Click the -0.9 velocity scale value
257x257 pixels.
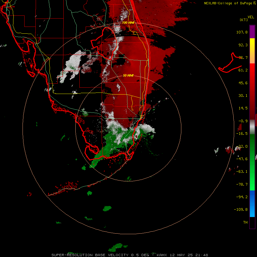click(243, 121)
